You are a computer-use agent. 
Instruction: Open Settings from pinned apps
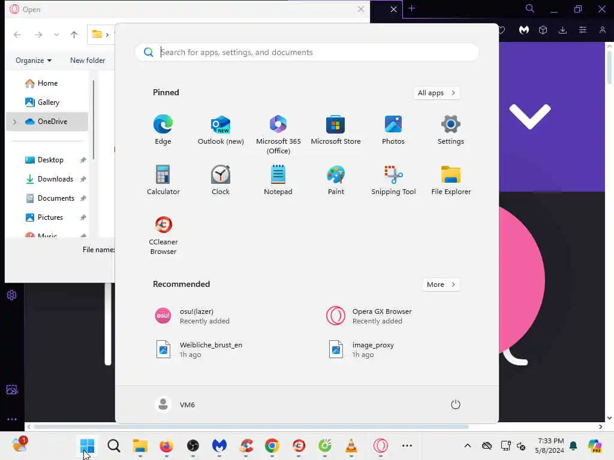(x=451, y=130)
